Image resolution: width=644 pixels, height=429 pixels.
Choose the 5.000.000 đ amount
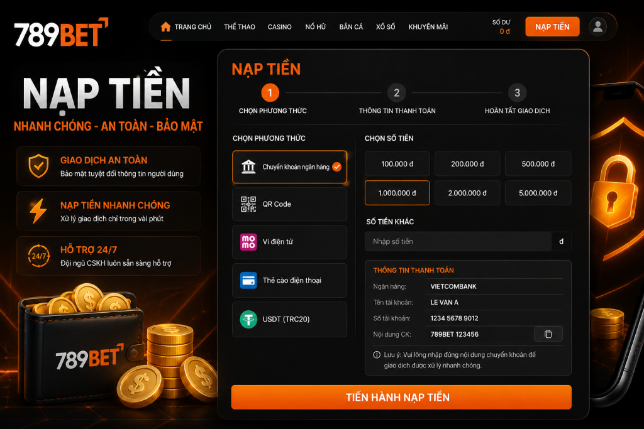point(538,193)
